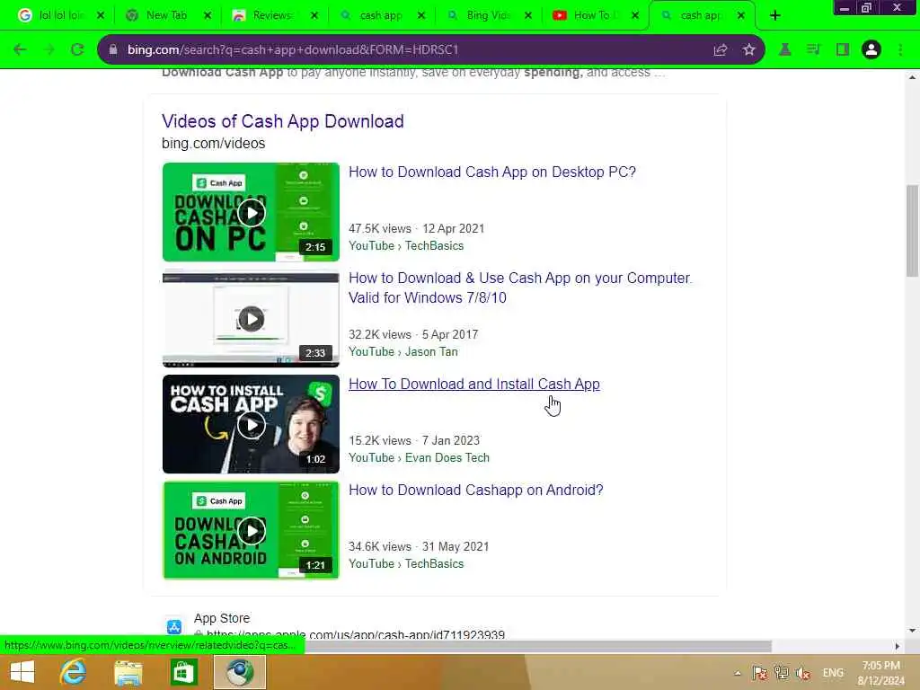Open 'How to Download Cashapp on Android?' link

pos(476,490)
